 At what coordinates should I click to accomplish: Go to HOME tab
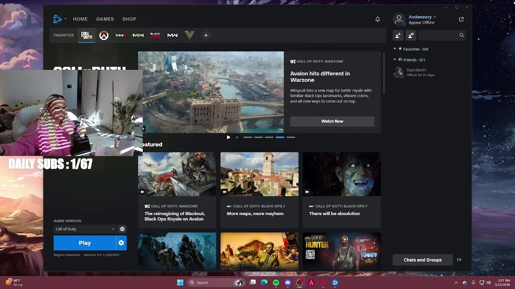coord(80,19)
